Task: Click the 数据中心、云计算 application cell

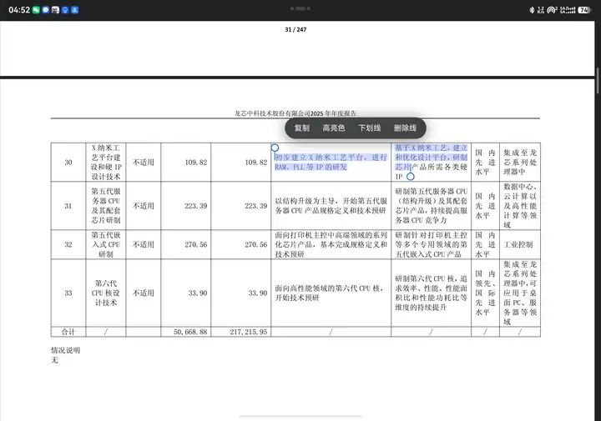Action: [520, 206]
